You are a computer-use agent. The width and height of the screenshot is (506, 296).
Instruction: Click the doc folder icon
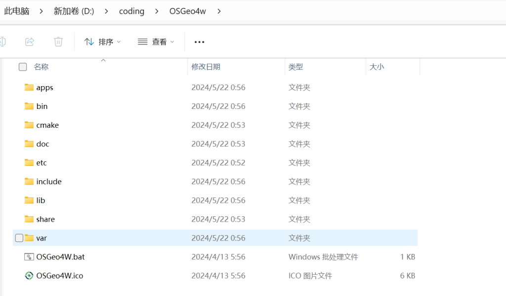(29, 144)
